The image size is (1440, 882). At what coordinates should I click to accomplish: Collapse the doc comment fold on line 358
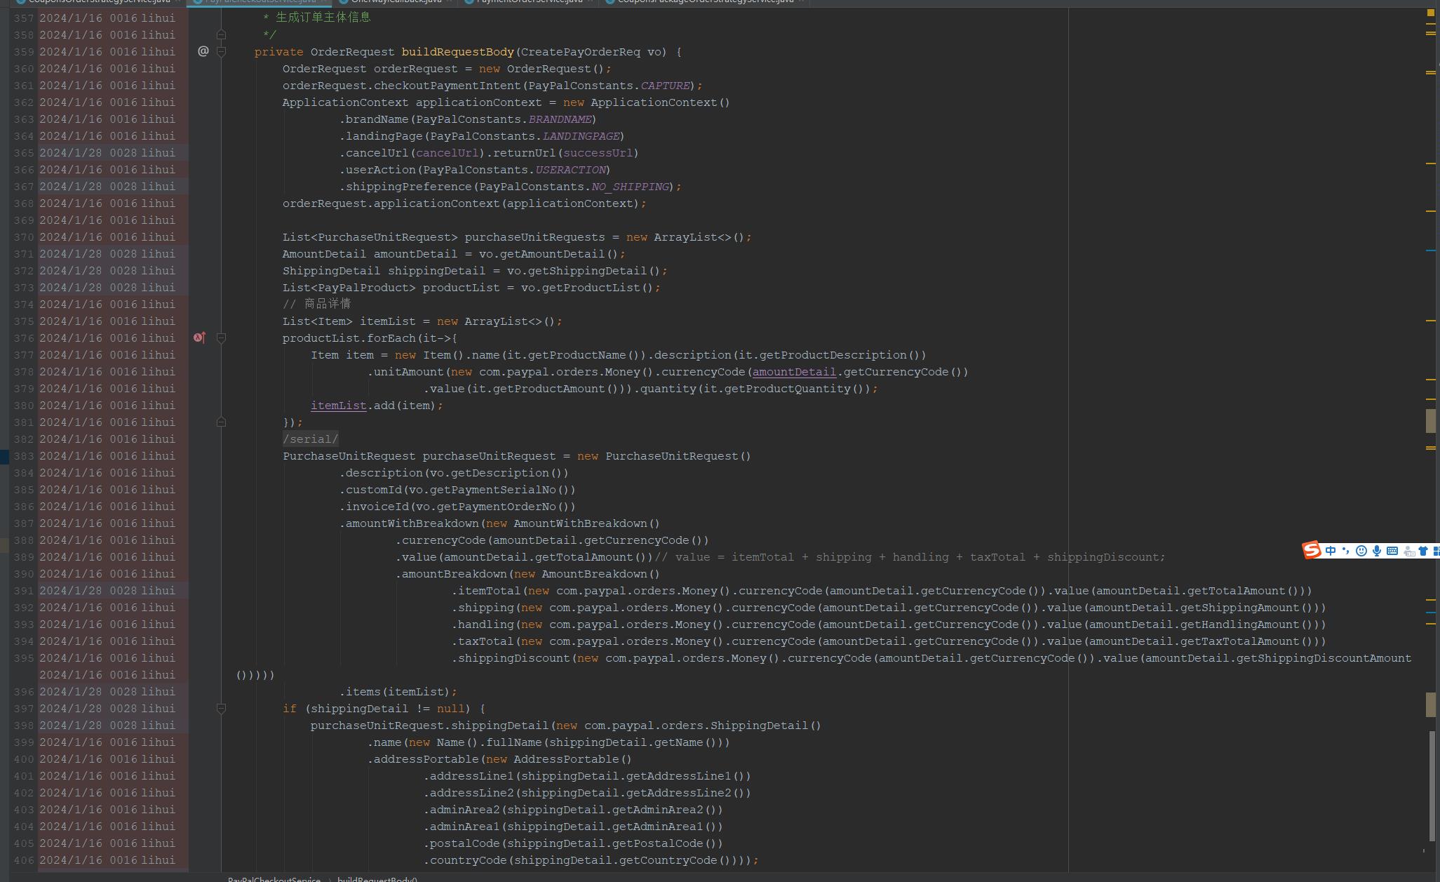(x=221, y=34)
